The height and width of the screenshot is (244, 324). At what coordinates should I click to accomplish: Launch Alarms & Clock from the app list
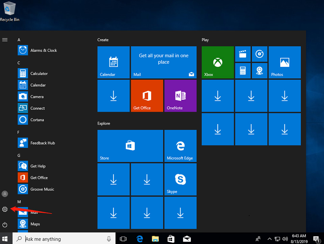(x=37, y=50)
